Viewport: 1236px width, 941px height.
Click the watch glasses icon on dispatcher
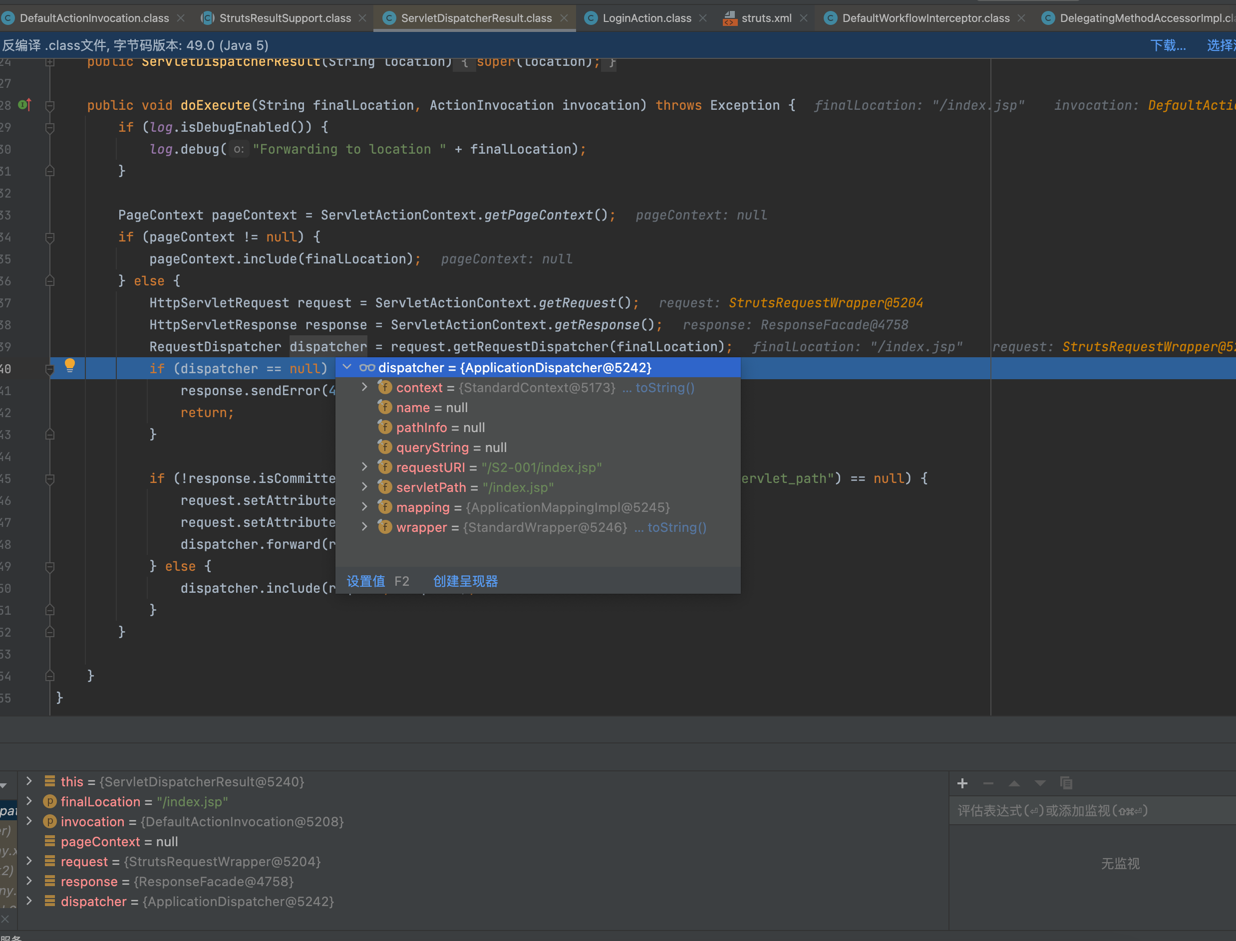coord(367,367)
